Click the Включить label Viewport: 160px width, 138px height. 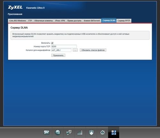46,43
